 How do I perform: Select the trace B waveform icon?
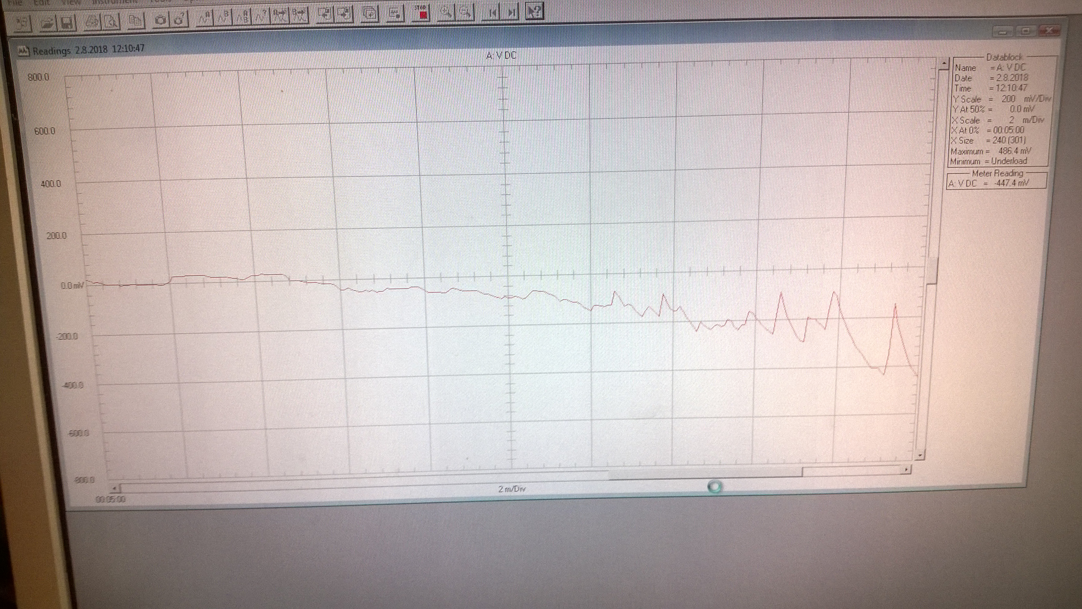coord(223,17)
